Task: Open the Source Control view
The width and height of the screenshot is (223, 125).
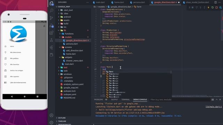Action: (x=52, y=18)
